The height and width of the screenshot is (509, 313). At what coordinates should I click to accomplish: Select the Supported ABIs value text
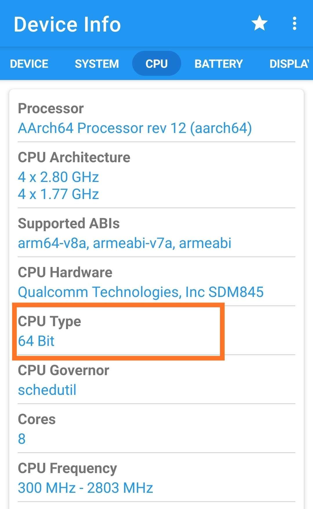click(125, 243)
